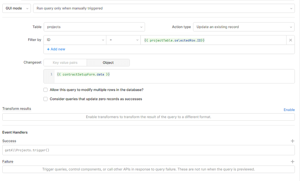Open the GUI mode dropdown
The image size is (300, 181).
pos(16,8)
